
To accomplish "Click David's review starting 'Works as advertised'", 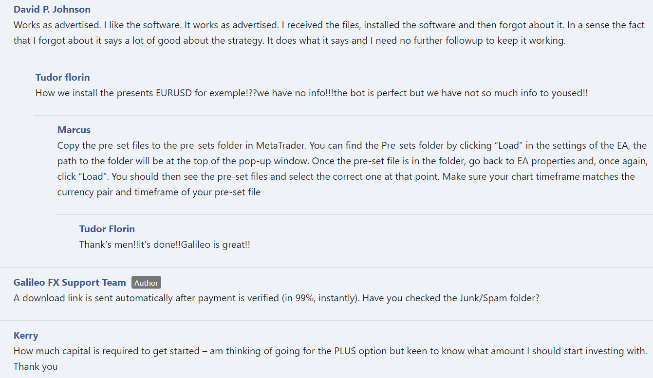I will (329, 33).
